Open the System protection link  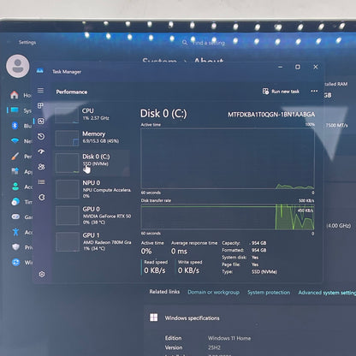(x=269, y=293)
